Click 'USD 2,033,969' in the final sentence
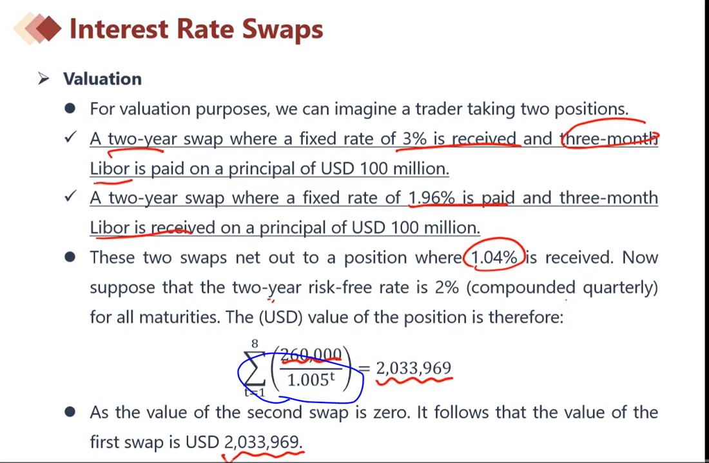709x463 pixels. tap(244, 442)
